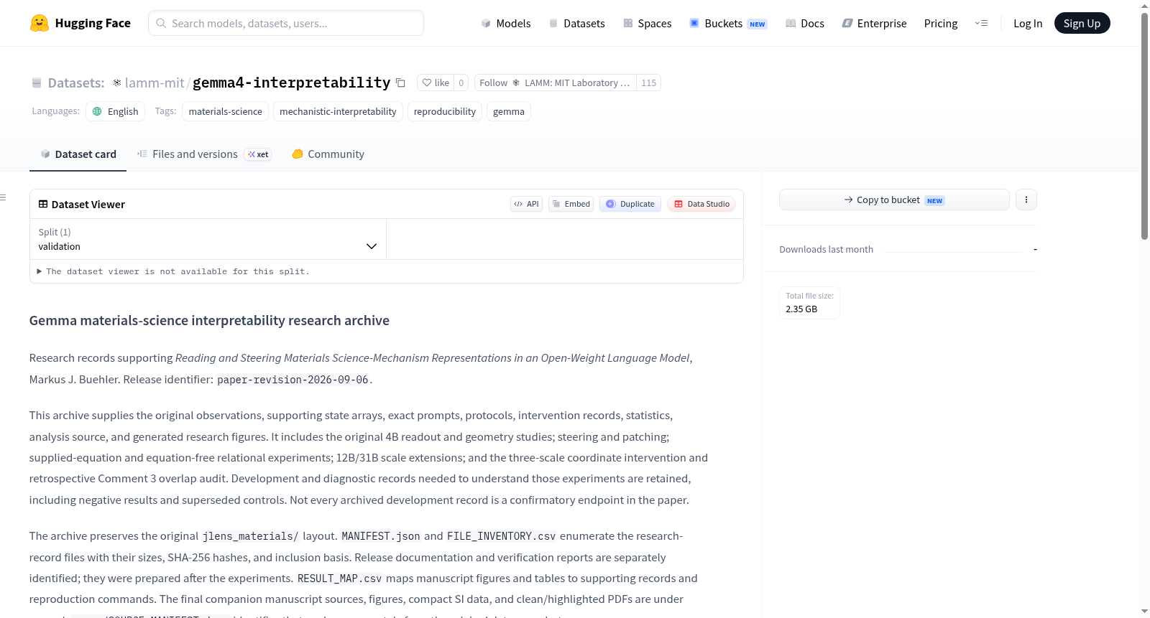Click the 'MANIFEST.json' code text
Image resolution: width=1150 pixels, height=618 pixels.
381,536
